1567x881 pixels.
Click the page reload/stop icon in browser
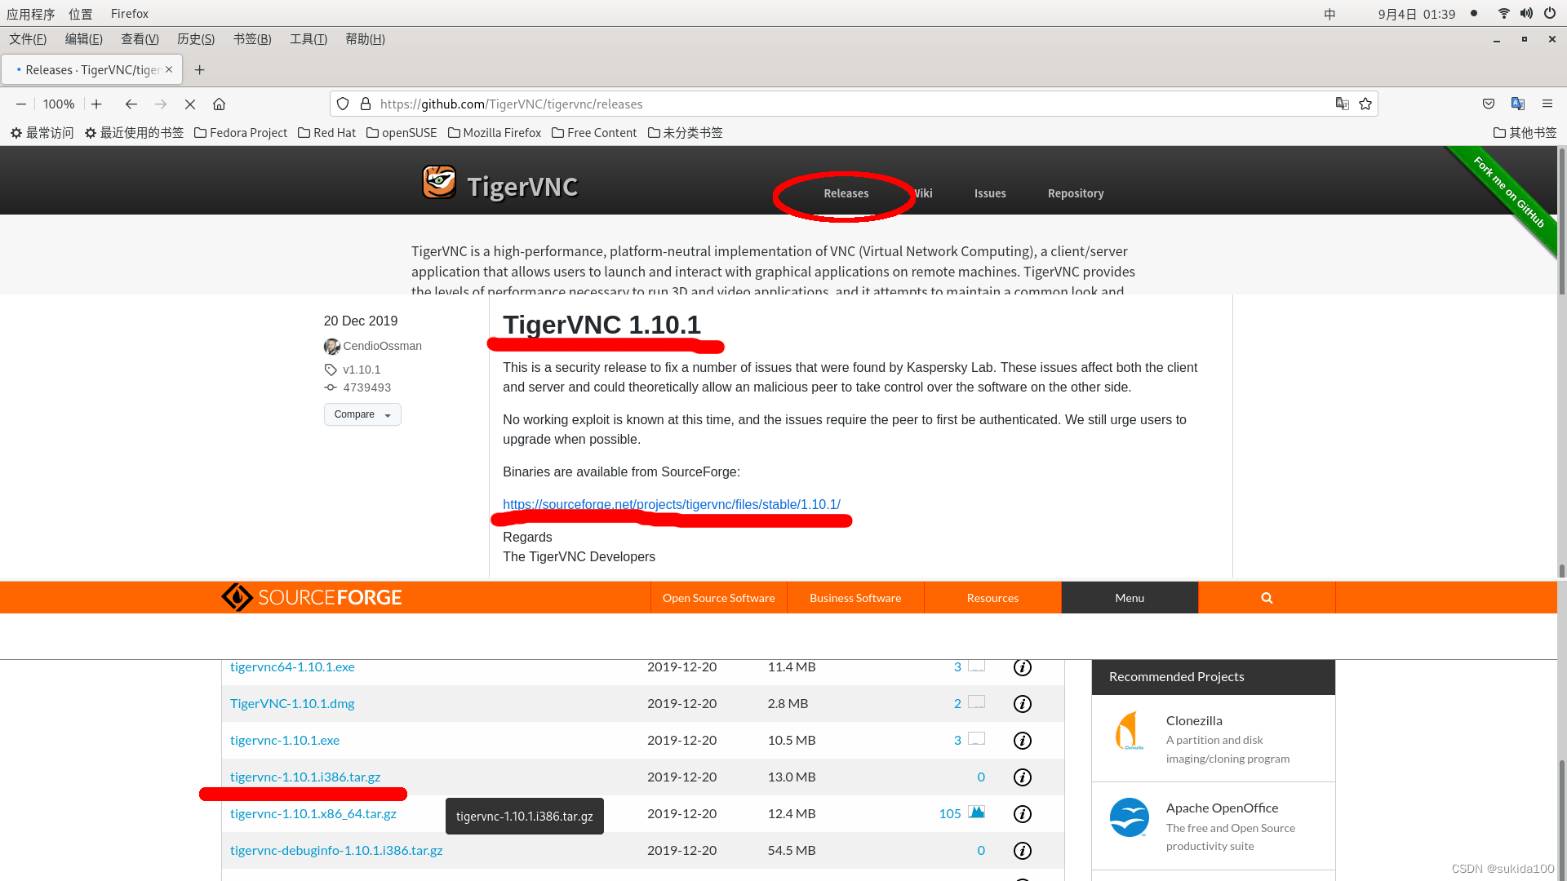pyautogui.click(x=190, y=104)
